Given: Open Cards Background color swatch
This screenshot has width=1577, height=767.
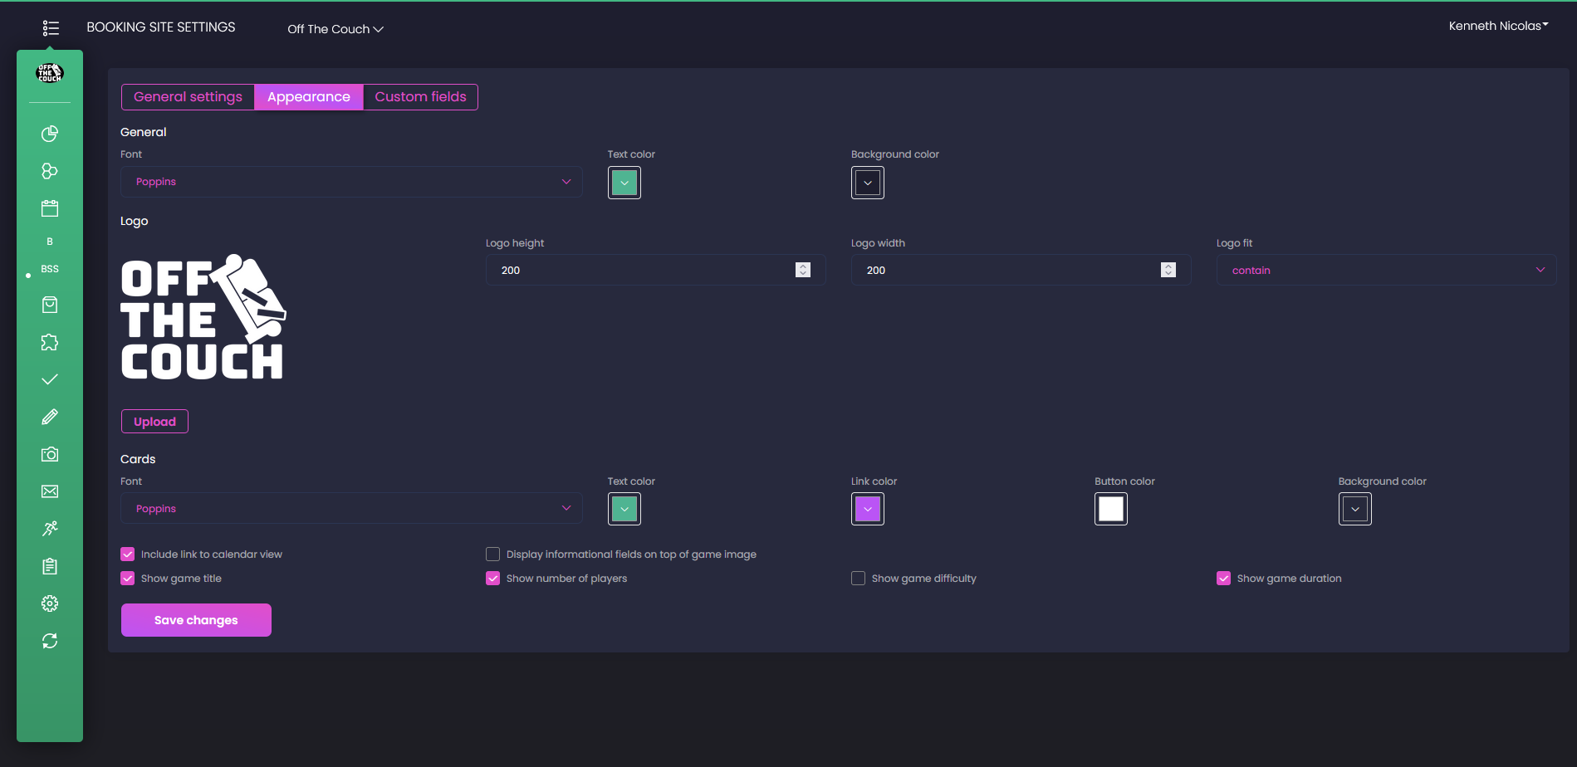Looking at the screenshot, I should tap(1355, 509).
